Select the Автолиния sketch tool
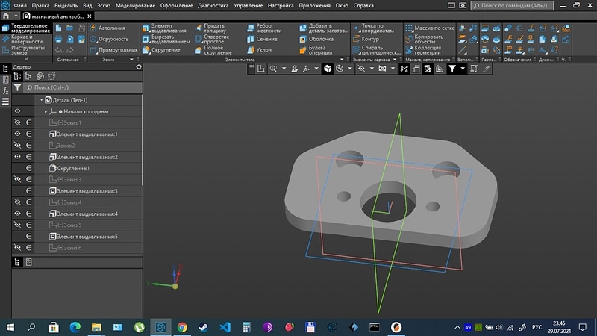 [x=107, y=28]
